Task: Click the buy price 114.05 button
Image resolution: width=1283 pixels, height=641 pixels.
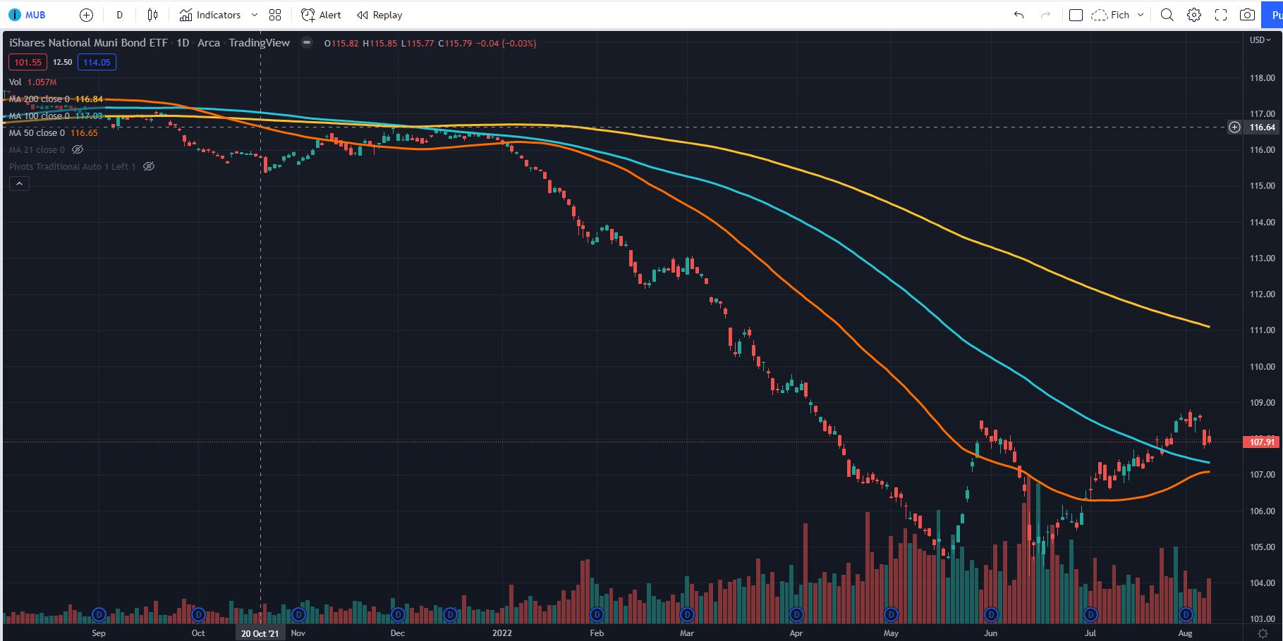Action: [x=97, y=62]
